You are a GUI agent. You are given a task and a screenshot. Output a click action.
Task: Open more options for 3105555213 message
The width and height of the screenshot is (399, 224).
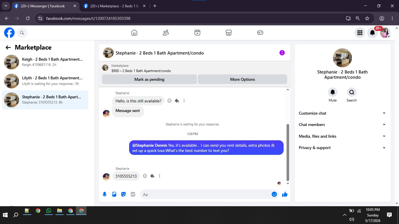(x=159, y=176)
